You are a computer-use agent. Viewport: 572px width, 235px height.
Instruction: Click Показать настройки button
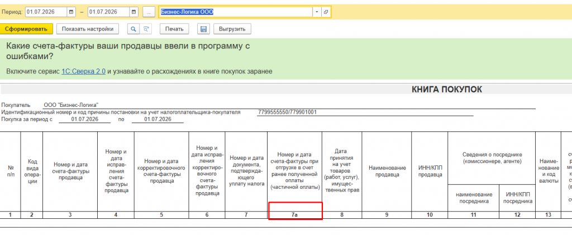tap(88, 29)
